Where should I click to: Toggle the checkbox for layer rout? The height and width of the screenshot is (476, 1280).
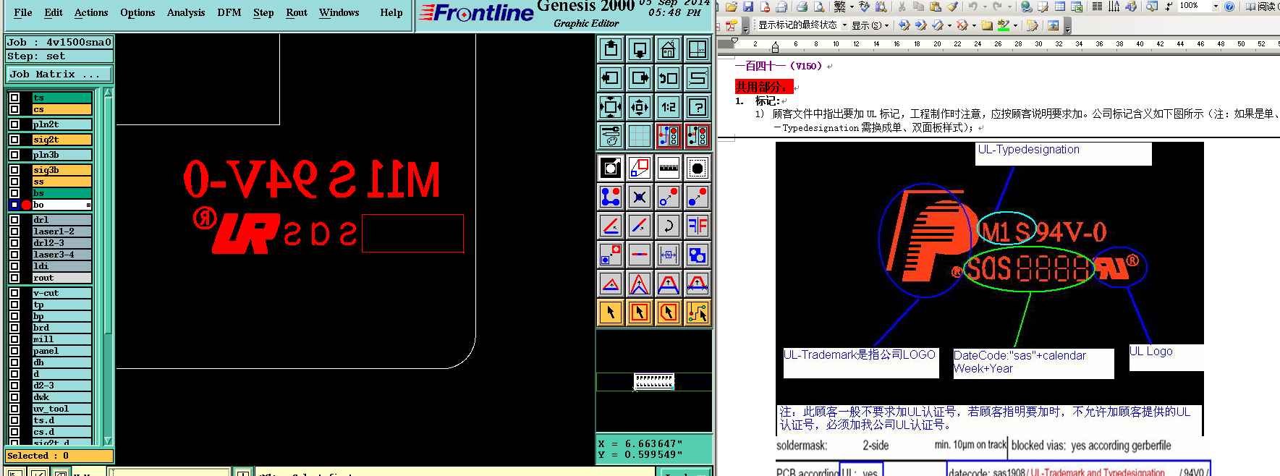point(14,278)
